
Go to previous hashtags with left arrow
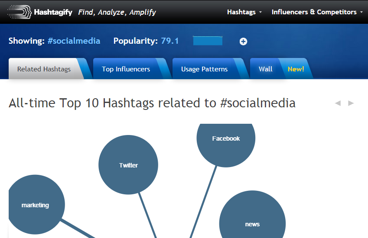click(338, 103)
